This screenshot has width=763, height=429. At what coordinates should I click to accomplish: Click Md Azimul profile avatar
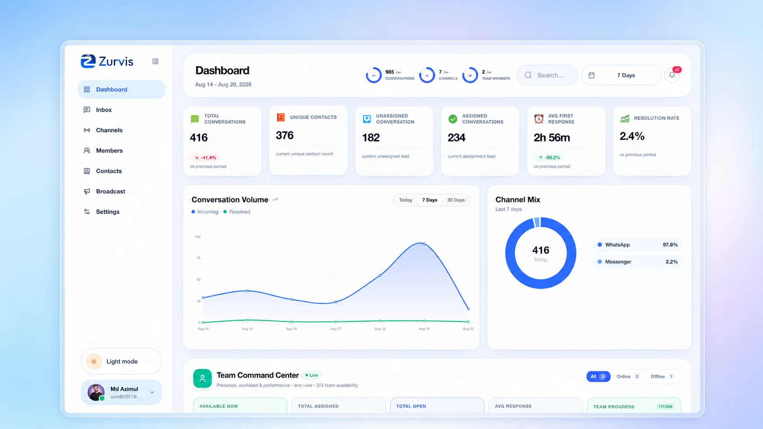tap(96, 392)
